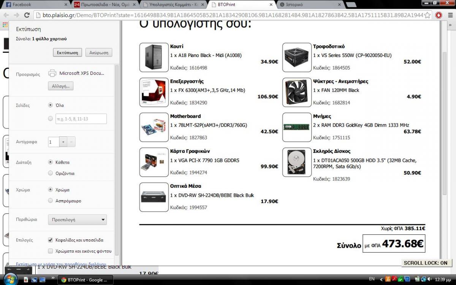Open a new tab with the blank tab button
The width and height of the screenshot is (456, 285).
[351, 5]
